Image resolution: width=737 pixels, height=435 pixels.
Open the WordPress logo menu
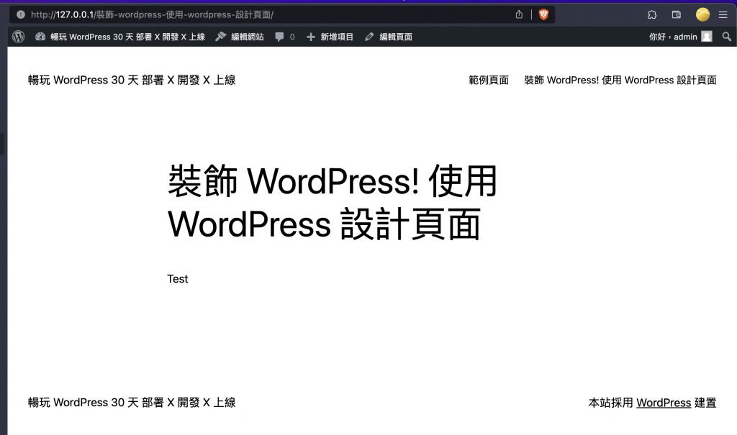[x=18, y=37]
